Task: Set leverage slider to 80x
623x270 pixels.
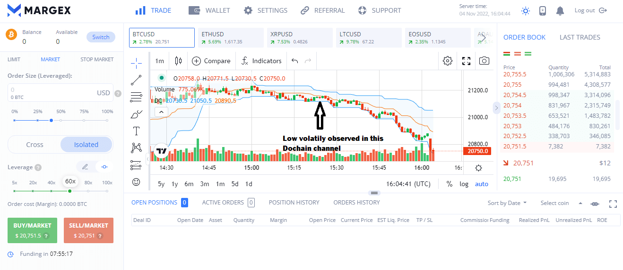Action: 88,191
